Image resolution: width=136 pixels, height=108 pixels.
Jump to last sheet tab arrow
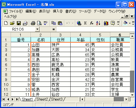tap(17, 99)
